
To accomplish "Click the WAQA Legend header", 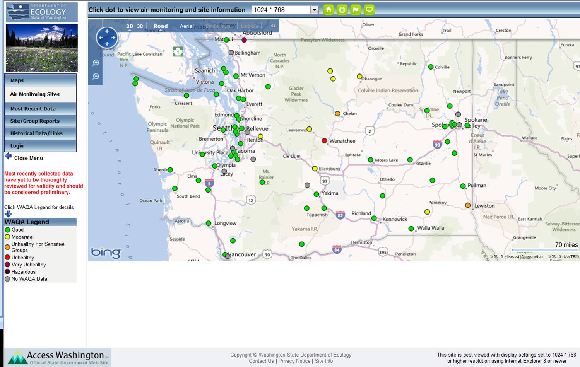I will tap(41, 222).
